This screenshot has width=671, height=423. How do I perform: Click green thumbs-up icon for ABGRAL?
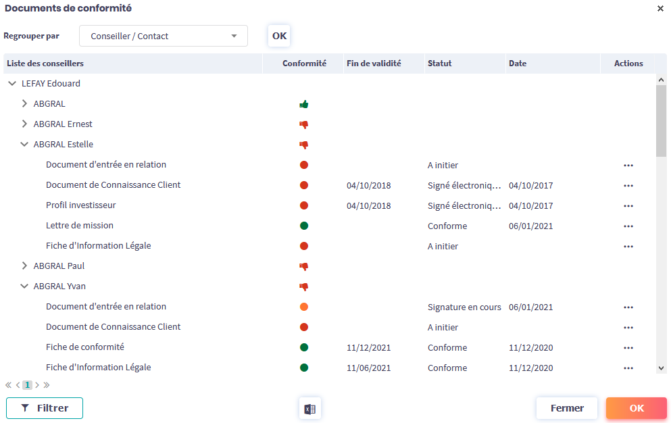click(304, 104)
